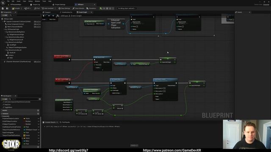Open the Tools menu
Viewport: 271px width, 152px height.
pyautogui.click(x=44, y=1)
